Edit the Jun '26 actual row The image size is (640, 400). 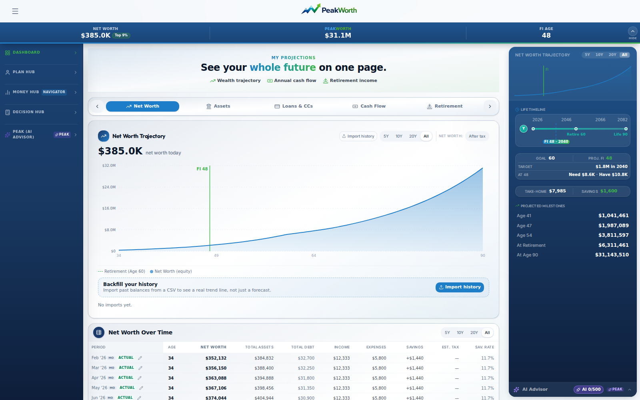coord(139,398)
